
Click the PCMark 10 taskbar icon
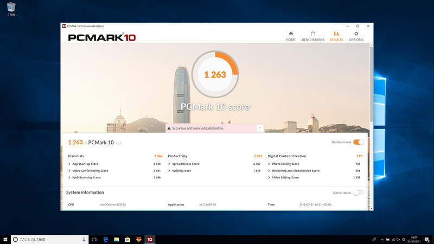click(150, 239)
